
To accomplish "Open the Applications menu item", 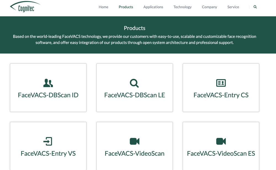I will click(x=153, y=7).
